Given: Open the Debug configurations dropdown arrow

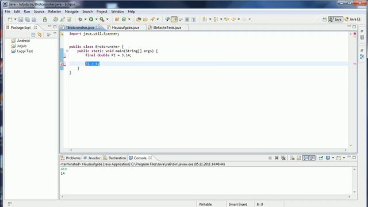Looking at the screenshot, I should (85, 20).
